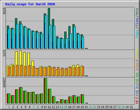Click the 'Hits' legend label
Viewport: 140px width, 110px height.
click(137, 11)
